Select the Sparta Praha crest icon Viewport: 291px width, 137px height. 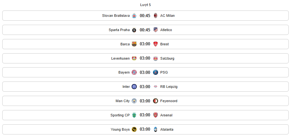click(x=134, y=30)
